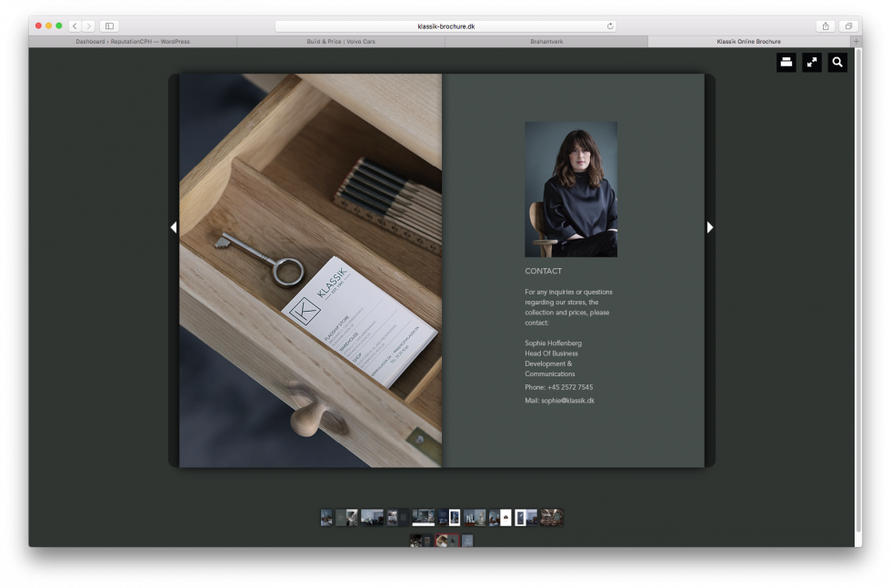Click the phone number +45 2572 7545
This screenshot has width=891, height=588.
(x=570, y=387)
